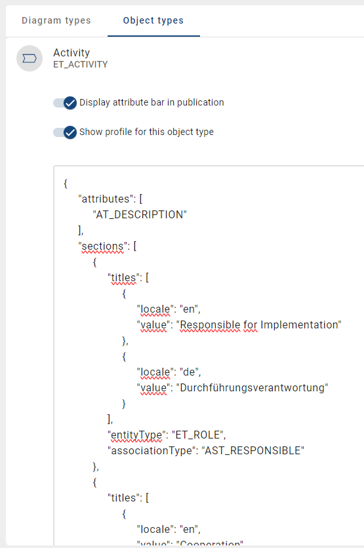
Task: Click the Display attribute bar label text
Action: (x=152, y=102)
